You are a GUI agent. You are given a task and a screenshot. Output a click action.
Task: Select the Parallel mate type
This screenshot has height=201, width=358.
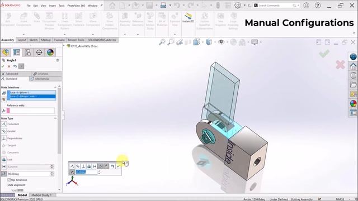pyautogui.click(x=4, y=131)
